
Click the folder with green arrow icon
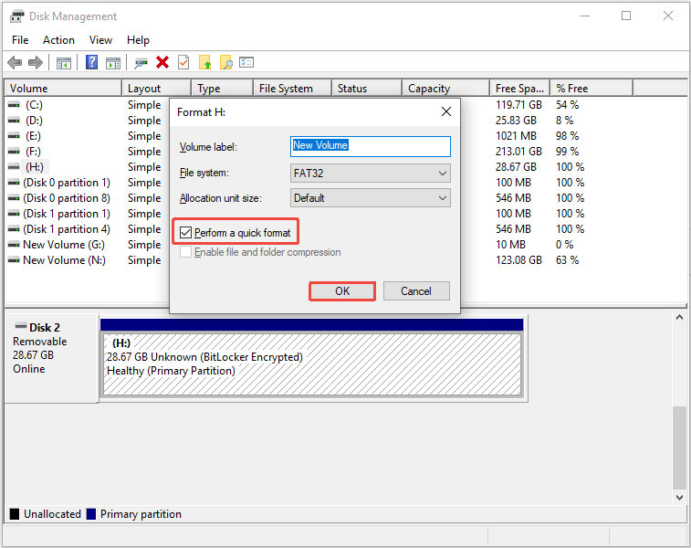[204, 62]
